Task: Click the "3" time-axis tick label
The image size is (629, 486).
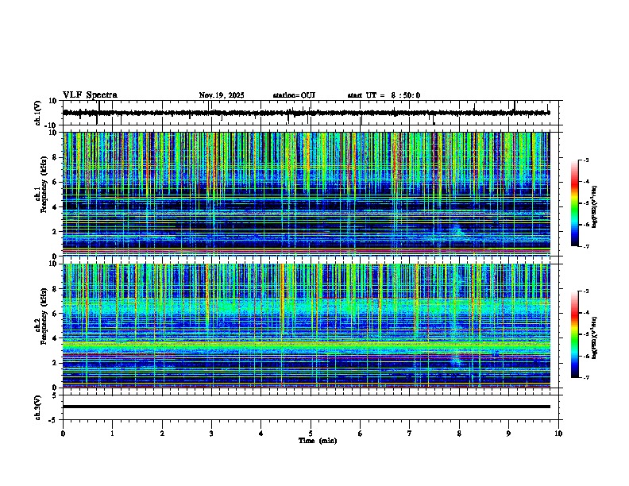Action: (211, 434)
